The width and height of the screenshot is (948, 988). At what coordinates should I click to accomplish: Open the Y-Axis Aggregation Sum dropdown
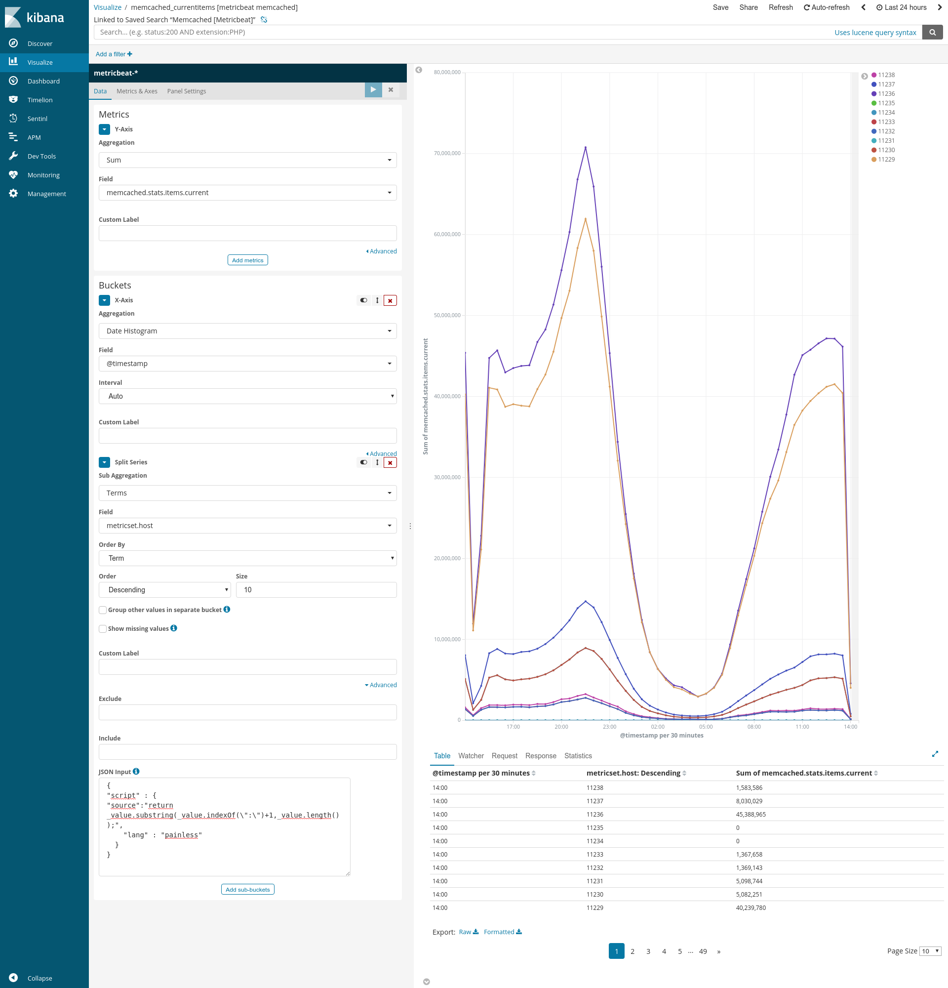(x=247, y=160)
